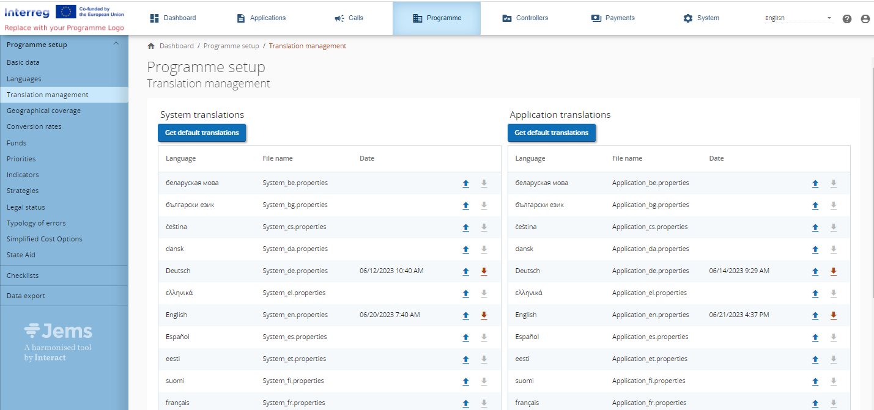Download Application_de.properties Deutsch translation file
This screenshot has width=874, height=410.
(833, 271)
